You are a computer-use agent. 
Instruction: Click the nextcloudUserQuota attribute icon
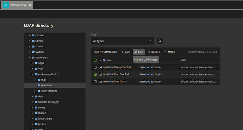click(101, 81)
